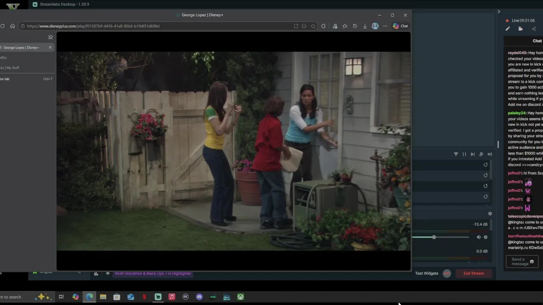Click the Disney+ video player

[233, 151]
